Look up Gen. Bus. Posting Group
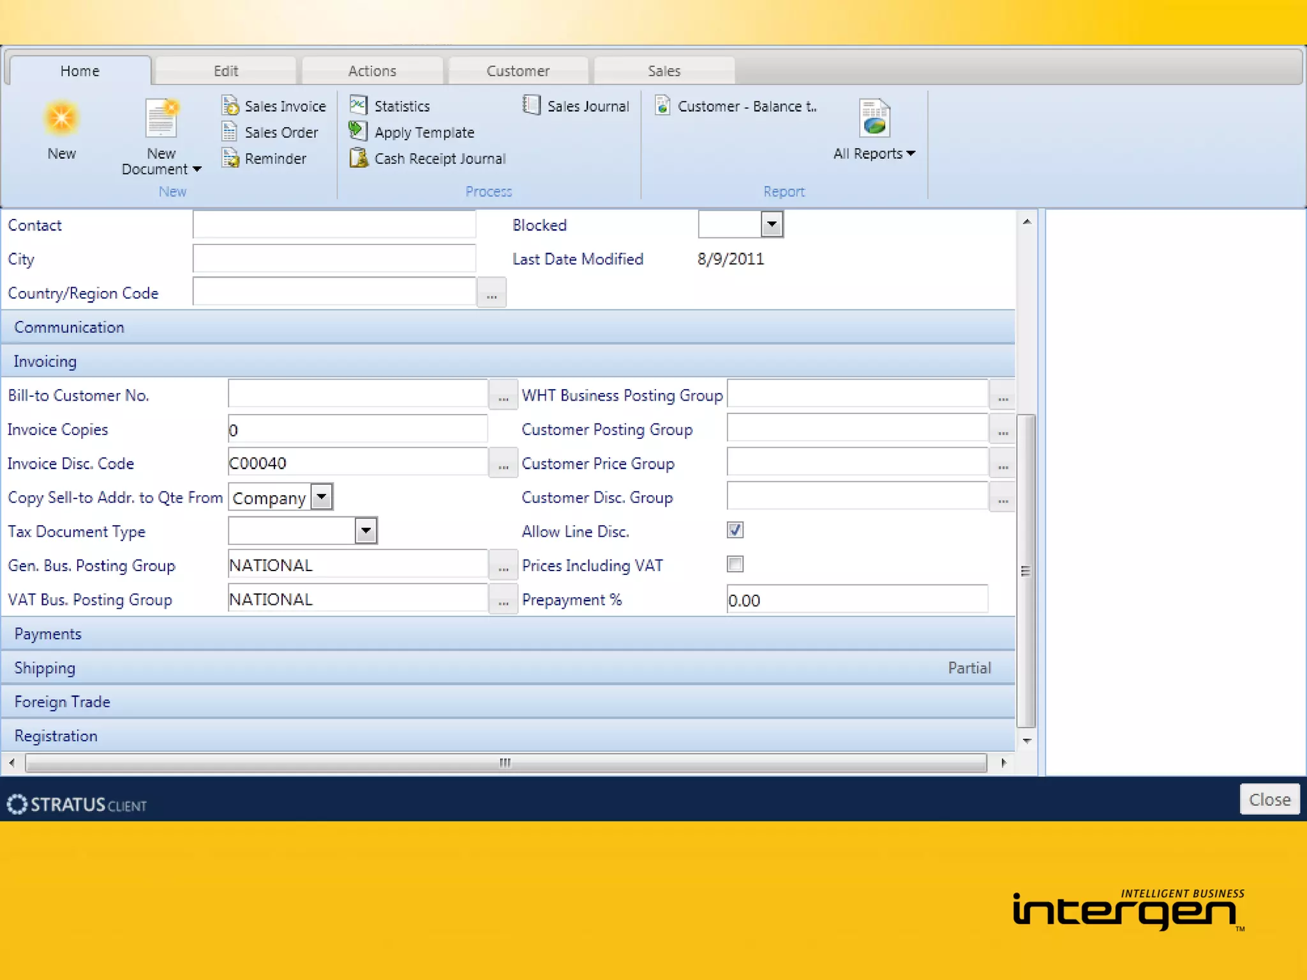This screenshot has height=980, width=1307. pos(503,565)
